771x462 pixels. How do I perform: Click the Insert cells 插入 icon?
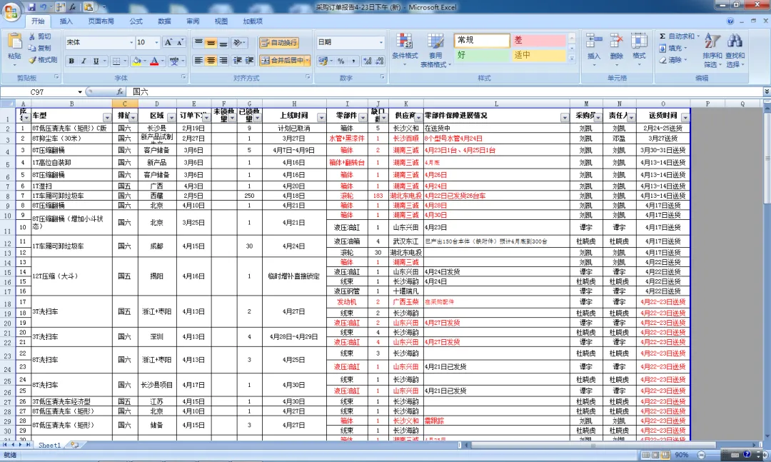594,42
